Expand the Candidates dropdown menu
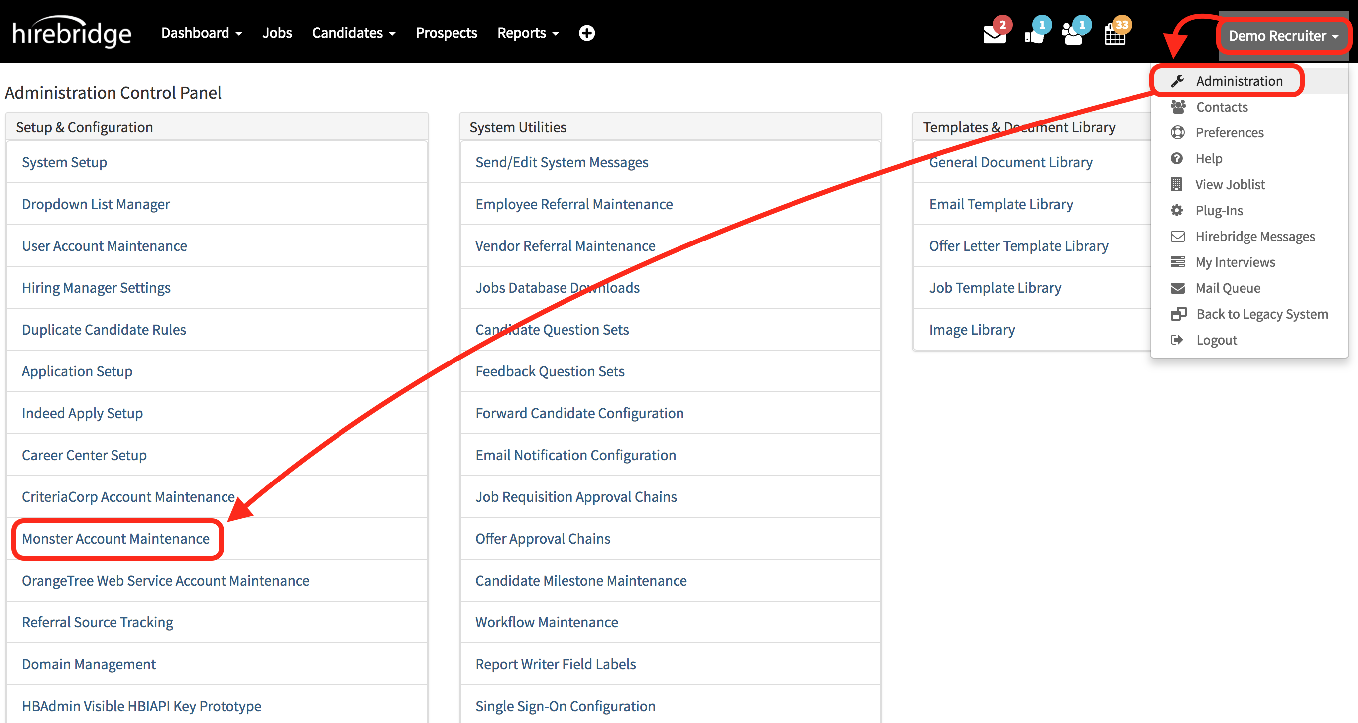This screenshot has width=1358, height=723. click(x=353, y=33)
